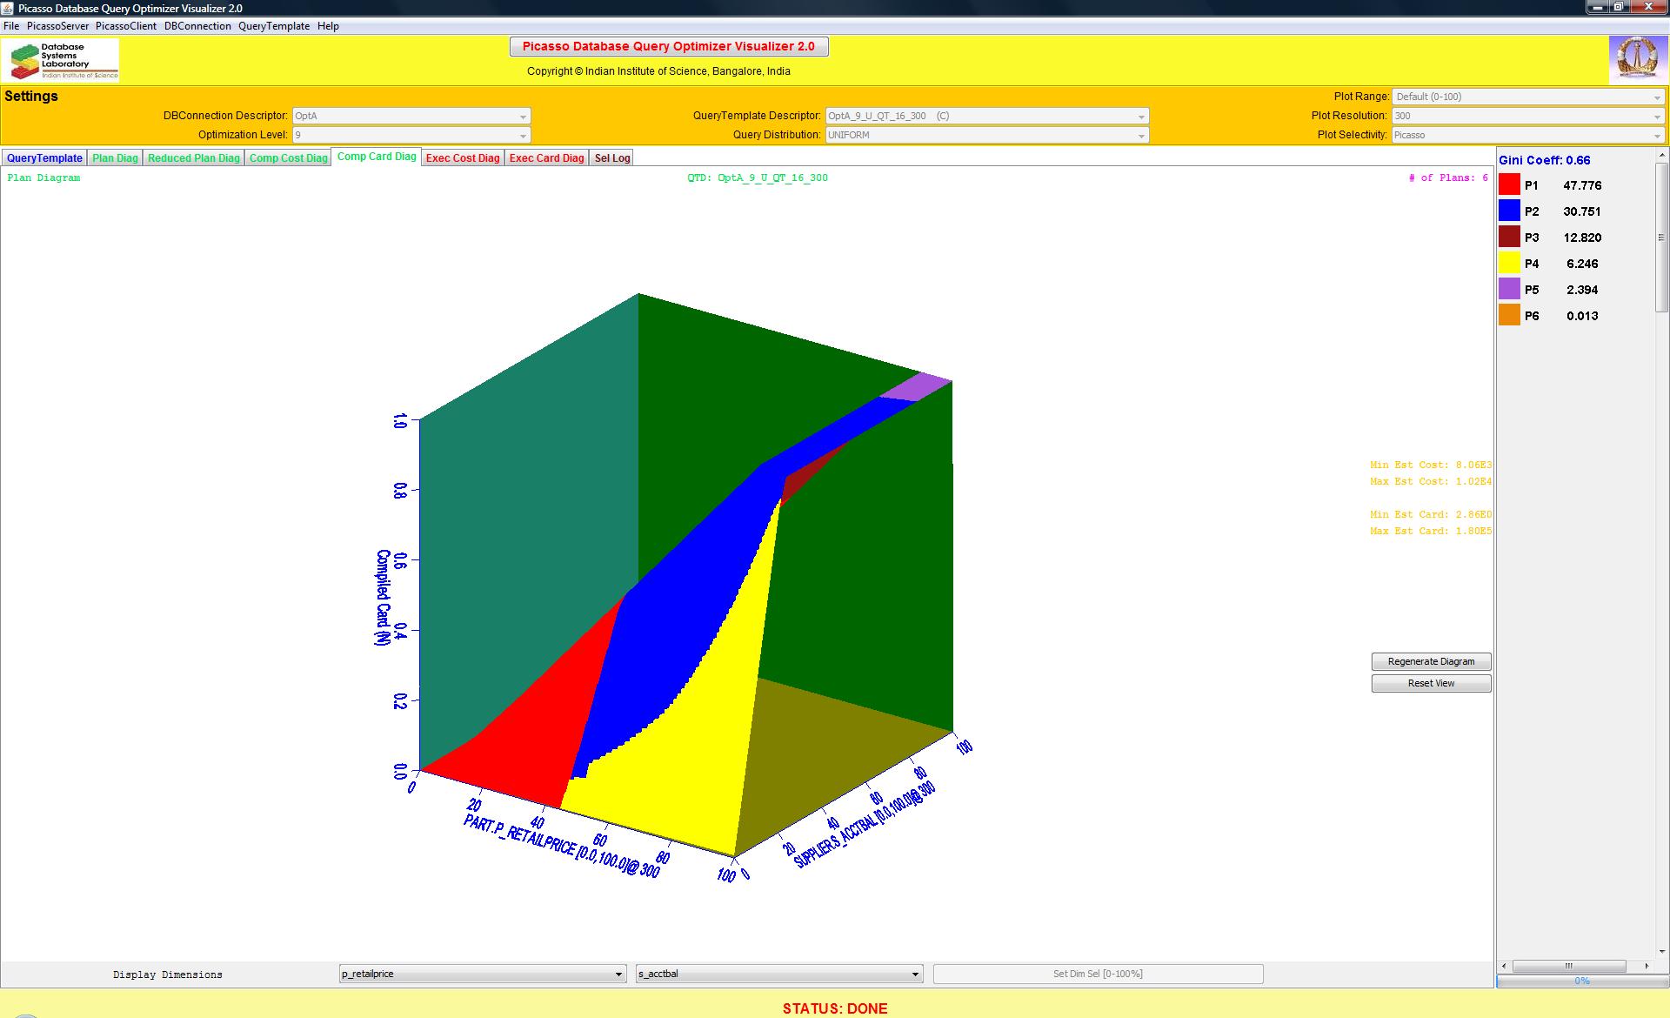
Task: Select the P4 yellow plan swatch
Action: click(x=1509, y=263)
